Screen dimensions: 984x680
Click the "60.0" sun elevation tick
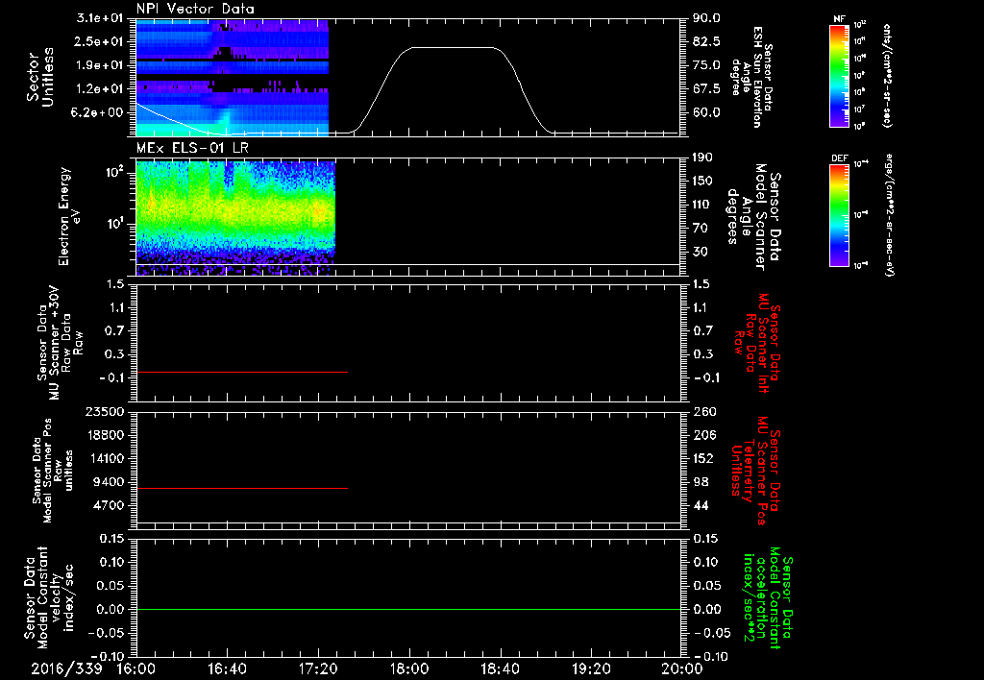pyautogui.click(x=706, y=112)
